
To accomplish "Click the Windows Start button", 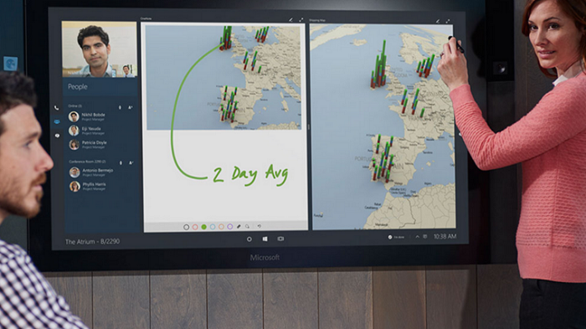I will [x=265, y=239].
